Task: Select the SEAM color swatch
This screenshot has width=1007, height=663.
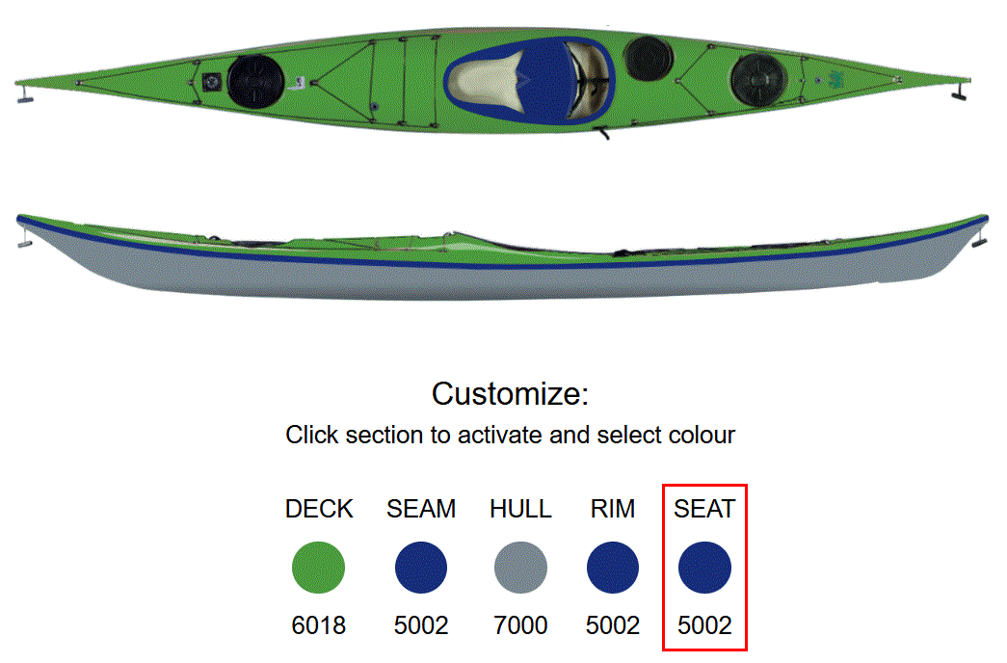Action: (420, 568)
